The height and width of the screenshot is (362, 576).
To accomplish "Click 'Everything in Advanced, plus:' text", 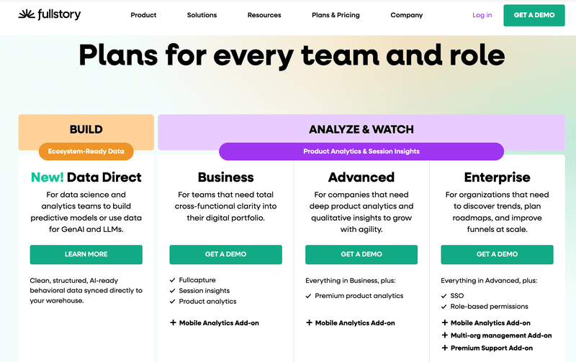I will tap(489, 281).
